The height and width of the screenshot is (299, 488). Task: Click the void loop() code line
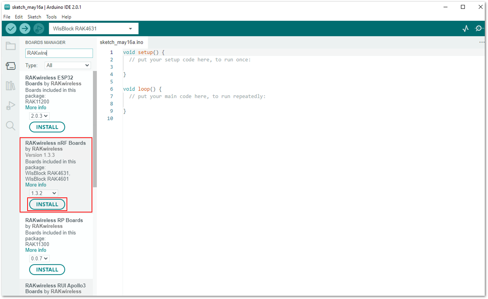(142, 89)
